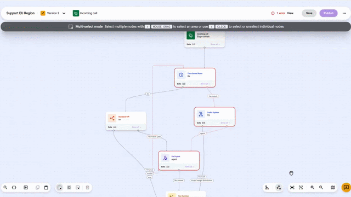Open the more options ellipsis menu

tap(344, 13)
